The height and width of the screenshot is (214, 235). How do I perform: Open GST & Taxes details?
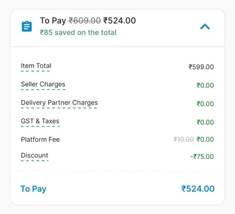pyautogui.click(x=40, y=121)
